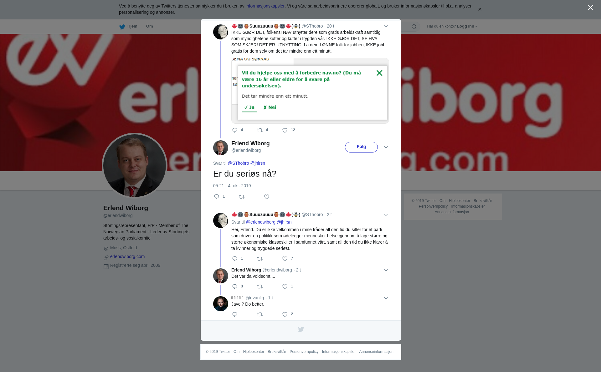Screen dimensions: 601x372
Task: Open the erlendwiborg.com profile link
Action: point(127,256)
